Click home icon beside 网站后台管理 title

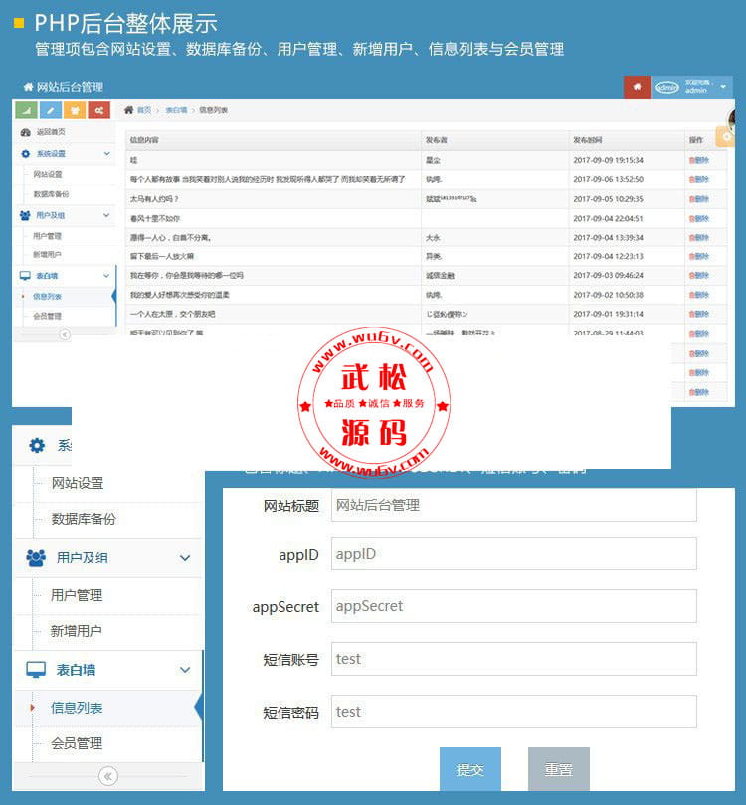[x=28, y=87]
